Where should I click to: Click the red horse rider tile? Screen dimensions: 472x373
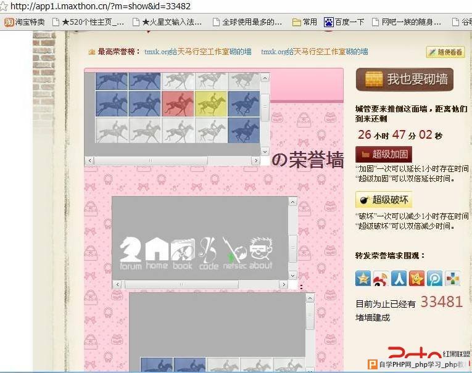[178, 104]
